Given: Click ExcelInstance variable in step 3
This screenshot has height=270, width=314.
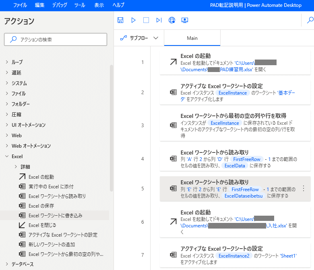Looking at the screenshot, I should coord(225,123).
